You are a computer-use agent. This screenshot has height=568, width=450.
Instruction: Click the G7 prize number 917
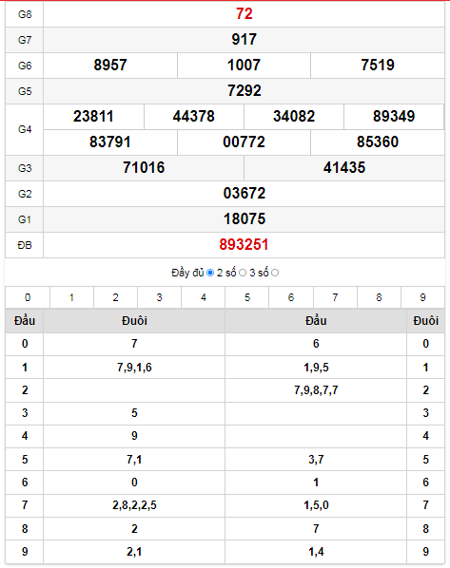[245, 40]
